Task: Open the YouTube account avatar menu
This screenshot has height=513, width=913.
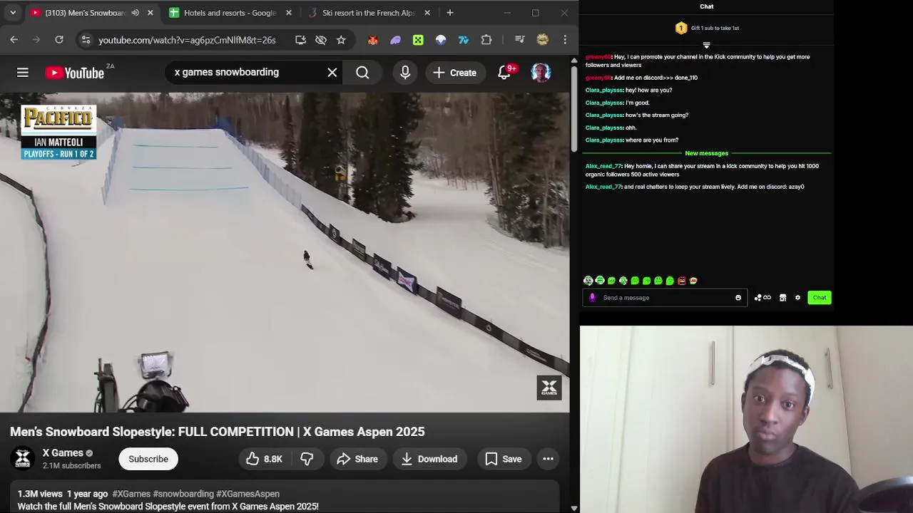Action: 541,72
